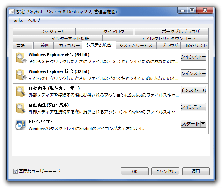
Task: Click the スタート button for トレイアイコン
Action: coord(191,124)
